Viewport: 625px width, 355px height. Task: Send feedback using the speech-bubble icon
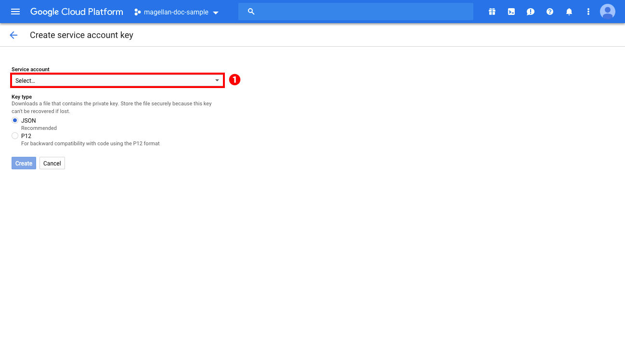(x=530, y=12)
